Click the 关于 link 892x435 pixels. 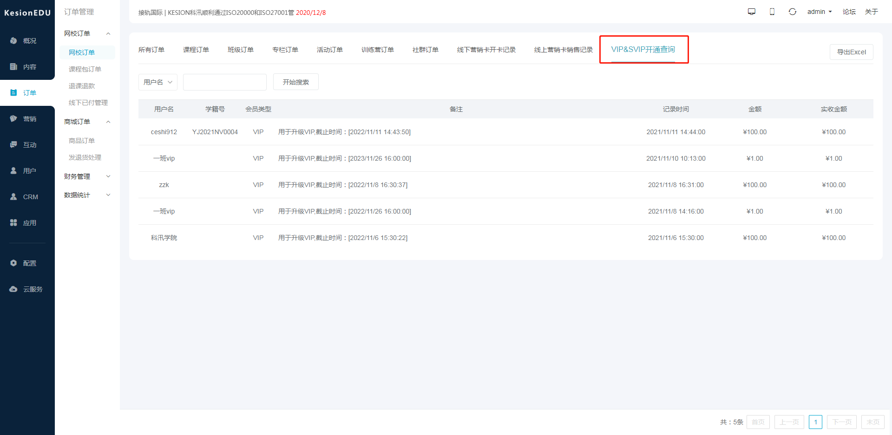[x=872, y=12]
